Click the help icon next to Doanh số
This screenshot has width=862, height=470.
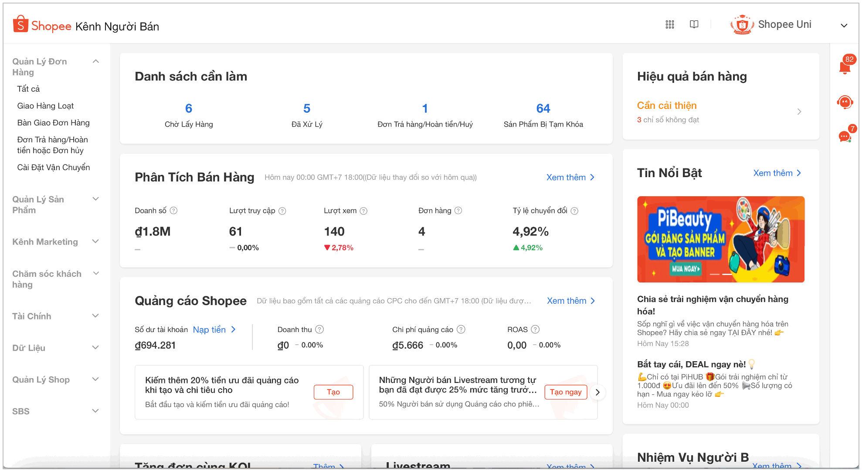pyautogui.click(x=173, y=210)
